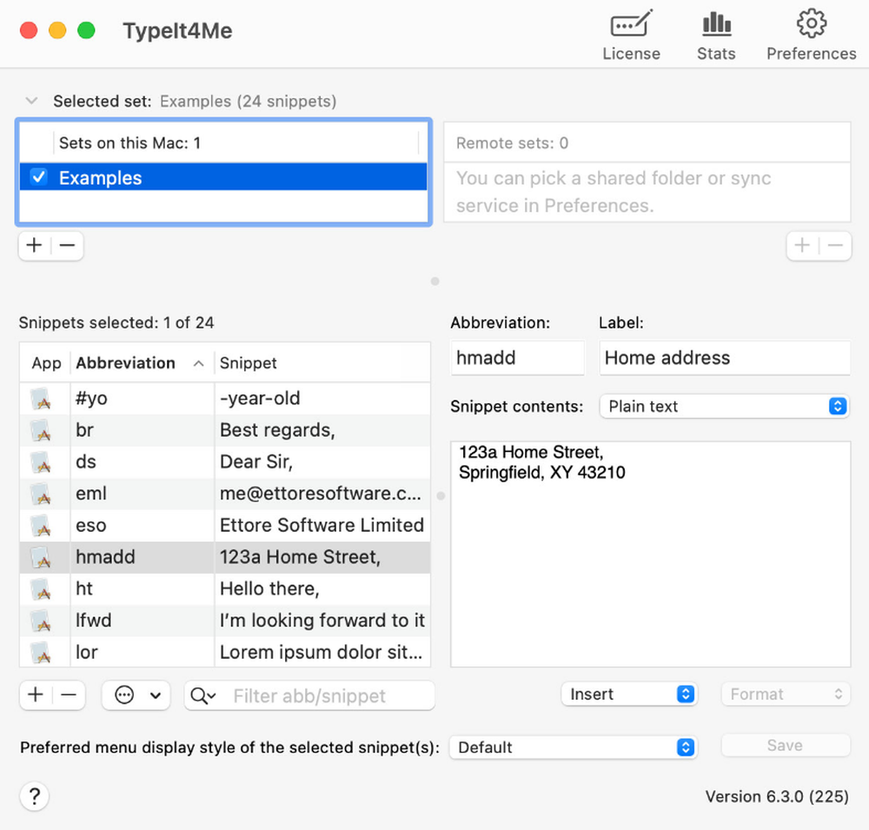Click app icon in the #yo row
The width and height of the screenshot is (869, 830).
point(42,399)
